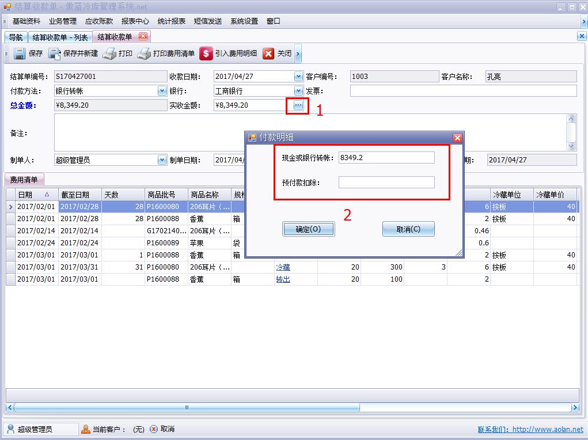Click the 引入费用明细 dollar-sign import icon

point(206,54)
